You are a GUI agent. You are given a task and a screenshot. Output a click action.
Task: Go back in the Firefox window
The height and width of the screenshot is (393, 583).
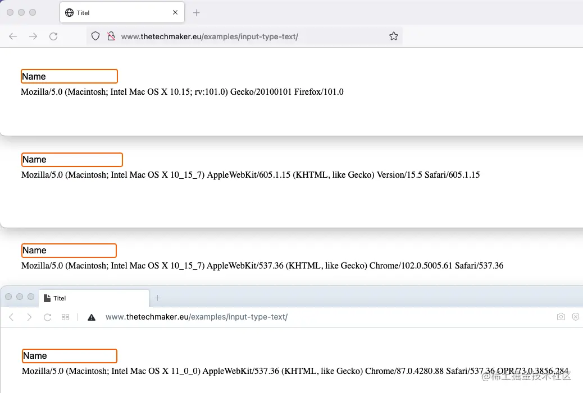click(x=13, y=36)
